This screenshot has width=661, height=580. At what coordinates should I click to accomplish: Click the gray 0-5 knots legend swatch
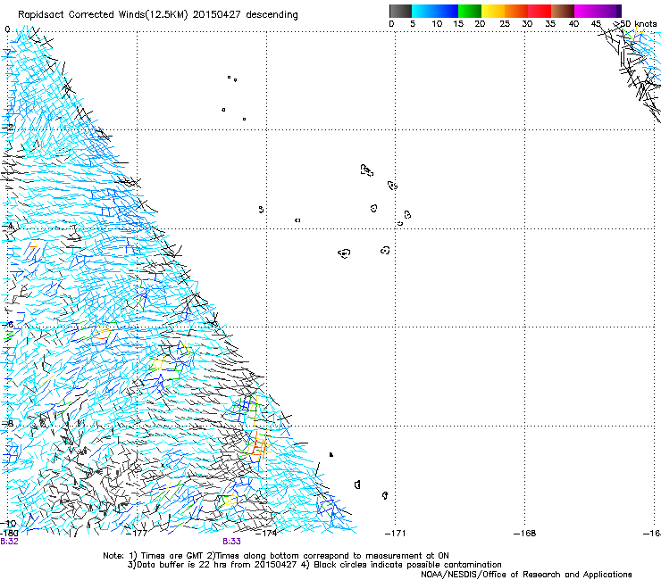coord(400,11)
